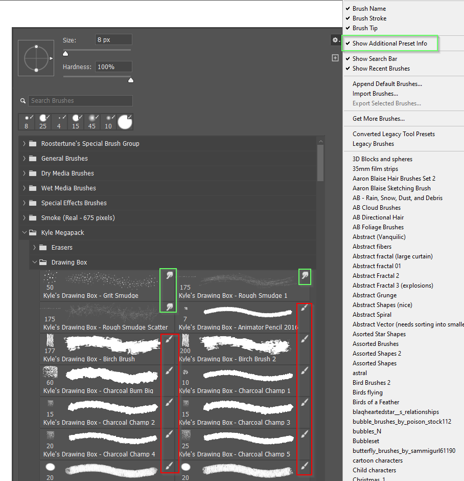Expand the Dry Media Brushes folder

point(24,173)
